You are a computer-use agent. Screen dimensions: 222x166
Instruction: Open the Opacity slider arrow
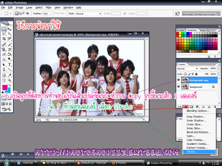point(218,68)
